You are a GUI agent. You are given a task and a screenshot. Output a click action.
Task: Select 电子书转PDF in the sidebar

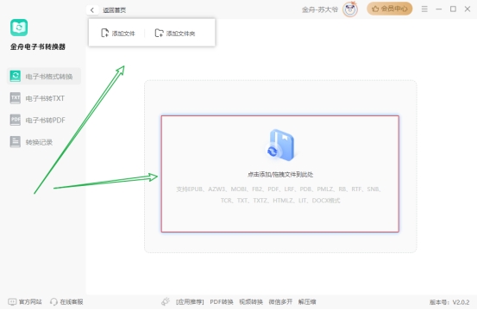click(x=44, y=121)
